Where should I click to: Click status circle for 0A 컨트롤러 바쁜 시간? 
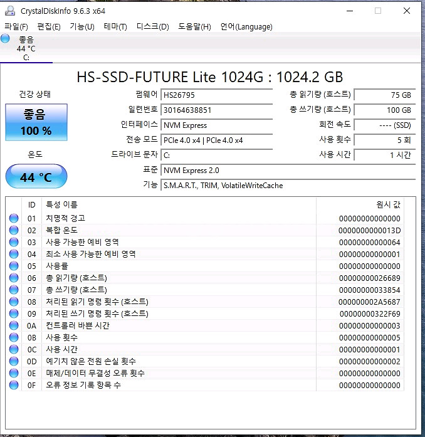tap(14, 325)
